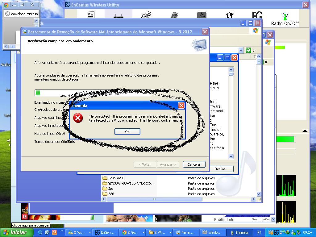Click the second quick launch icon

pyautogui.click(x=47, y=232)
